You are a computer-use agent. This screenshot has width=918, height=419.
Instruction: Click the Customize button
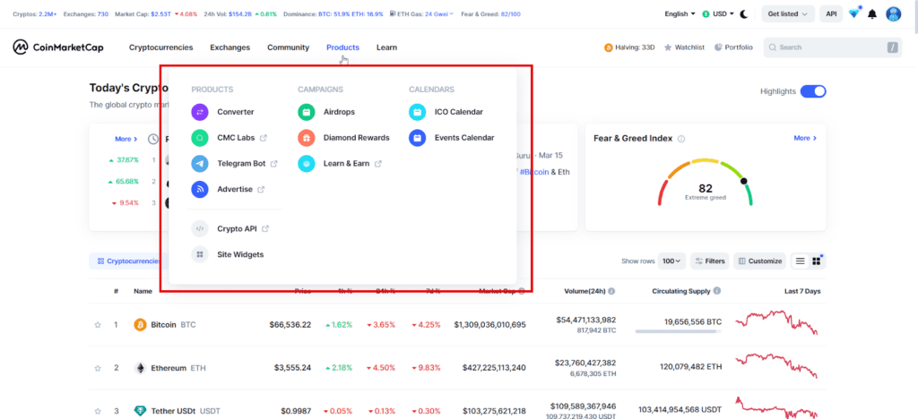click(760, 261)
